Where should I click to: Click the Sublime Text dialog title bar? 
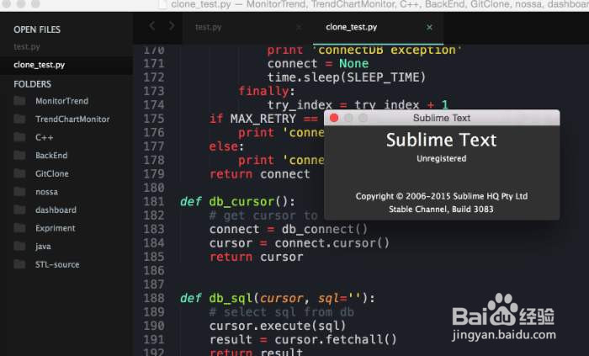pyautogui.click(x=442, y=118)
